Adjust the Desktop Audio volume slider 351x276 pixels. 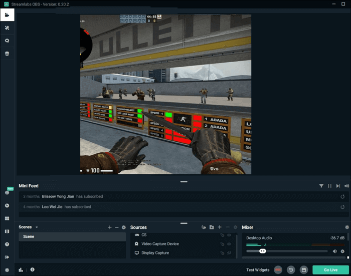coord(262,251)
